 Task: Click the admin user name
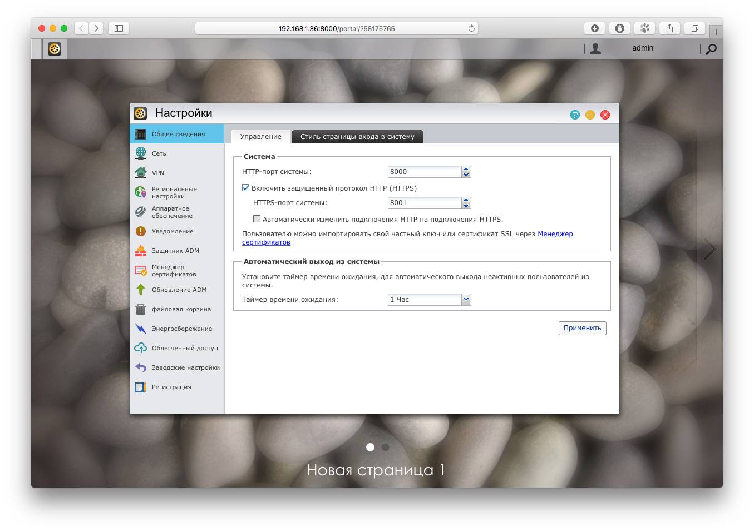(x=643, y=48)
